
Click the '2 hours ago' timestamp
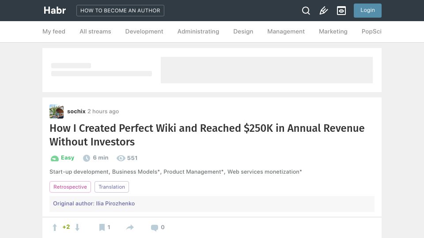[x=103, y=112]
